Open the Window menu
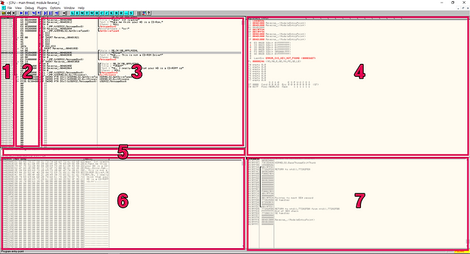 (69, 8)
